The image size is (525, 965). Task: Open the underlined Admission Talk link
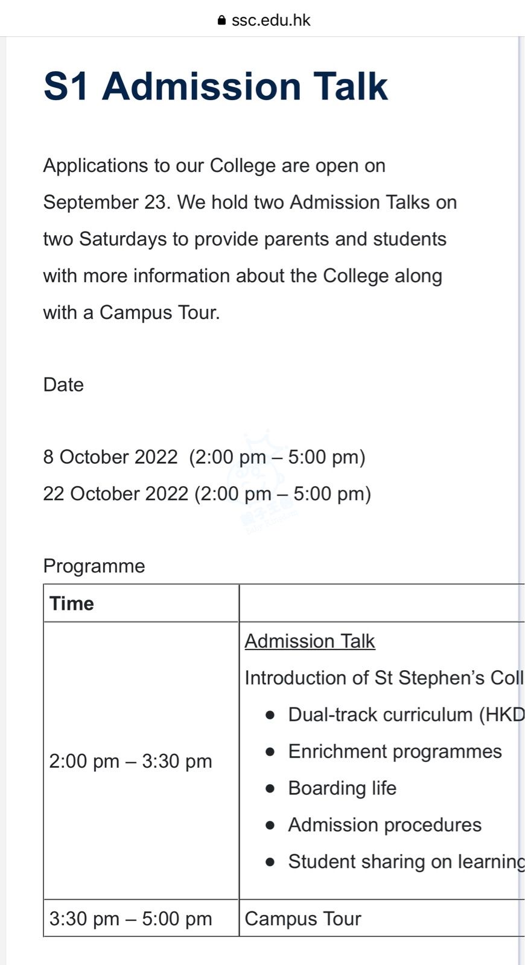click(310, 641)
